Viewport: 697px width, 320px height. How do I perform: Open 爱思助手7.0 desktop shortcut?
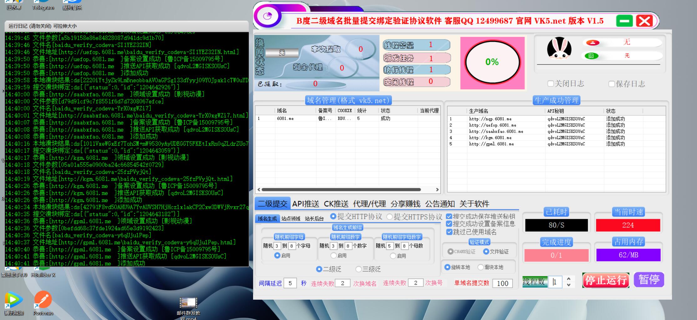(x=14, y=272)
